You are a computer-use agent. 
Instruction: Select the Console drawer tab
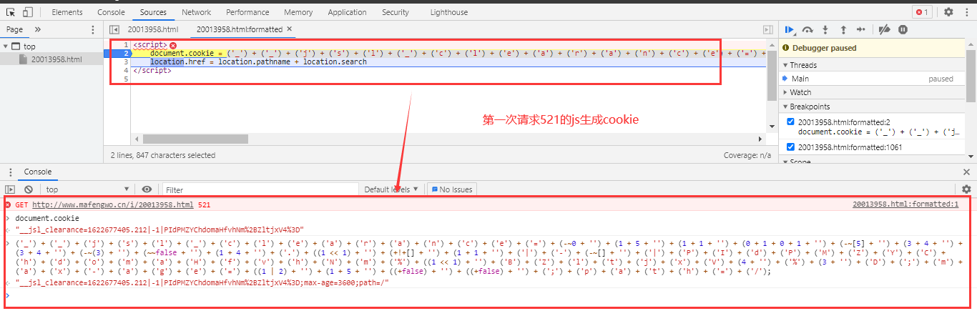tap(38, 172)
